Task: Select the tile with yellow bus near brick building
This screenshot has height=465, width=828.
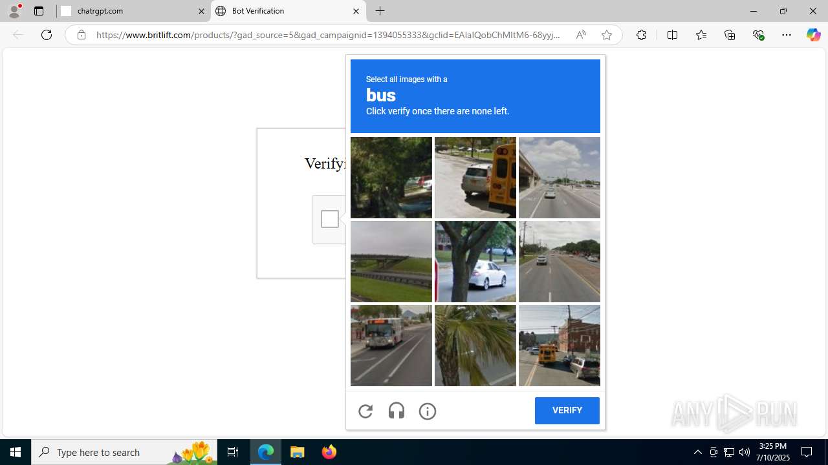Action: click(x=560, y=346)
